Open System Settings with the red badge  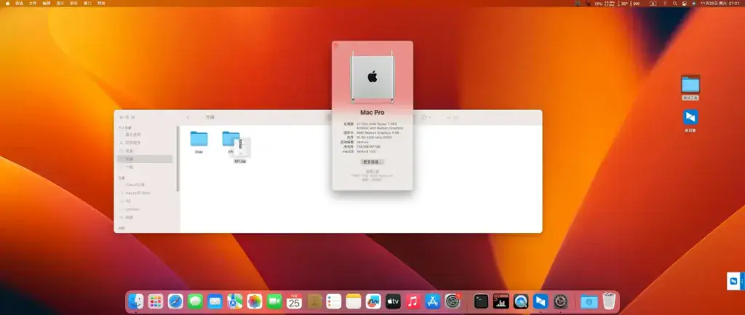coord(453,301)
